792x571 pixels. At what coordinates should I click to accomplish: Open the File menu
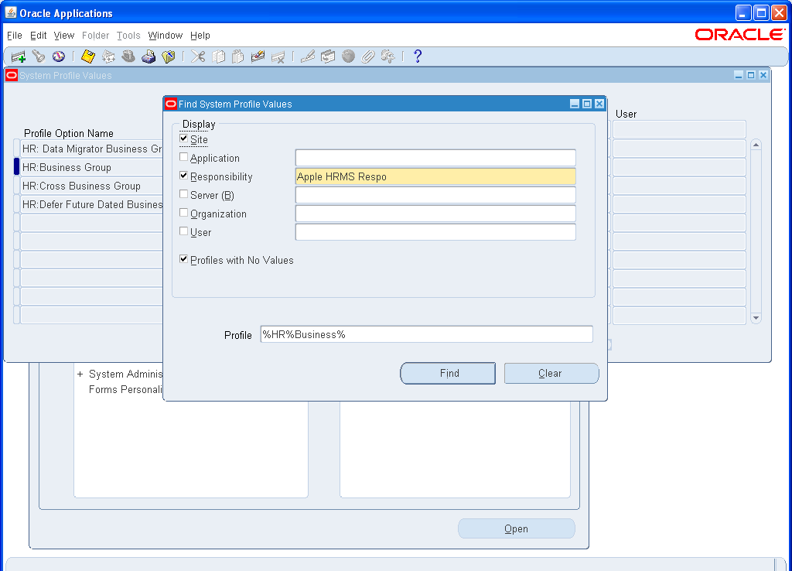[13, 36]
